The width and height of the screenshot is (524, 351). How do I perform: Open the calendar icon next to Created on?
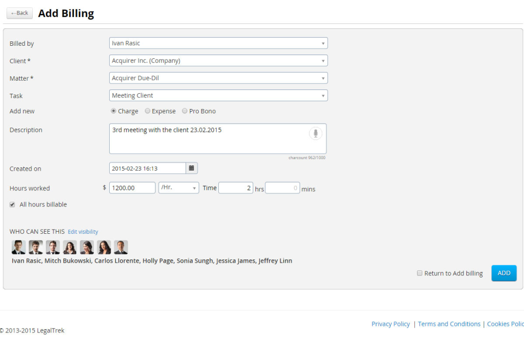(x=191, y=168)
